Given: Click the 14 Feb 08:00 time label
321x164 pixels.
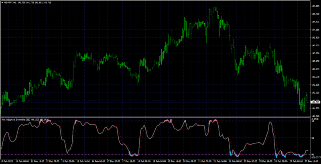Looking at the screenshot, I should point(98,162).
